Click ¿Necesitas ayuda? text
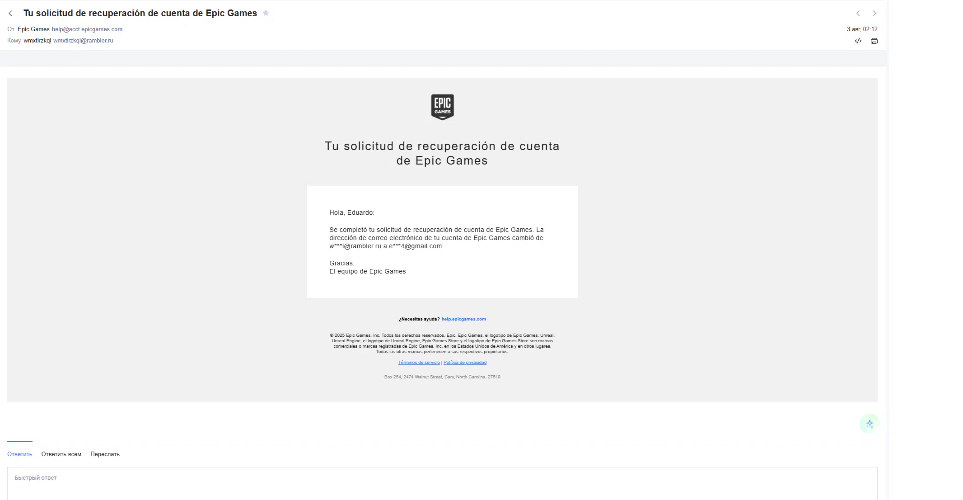The image size is (963, 500). click(x=419, y=319)
